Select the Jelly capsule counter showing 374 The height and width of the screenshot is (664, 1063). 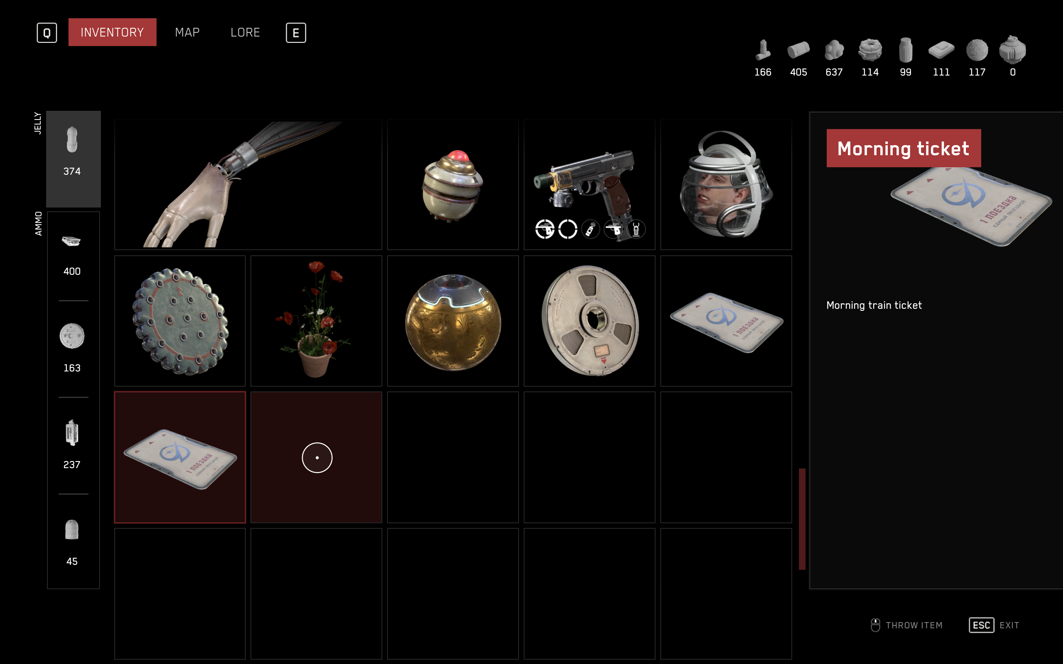[x=73, y=159]
